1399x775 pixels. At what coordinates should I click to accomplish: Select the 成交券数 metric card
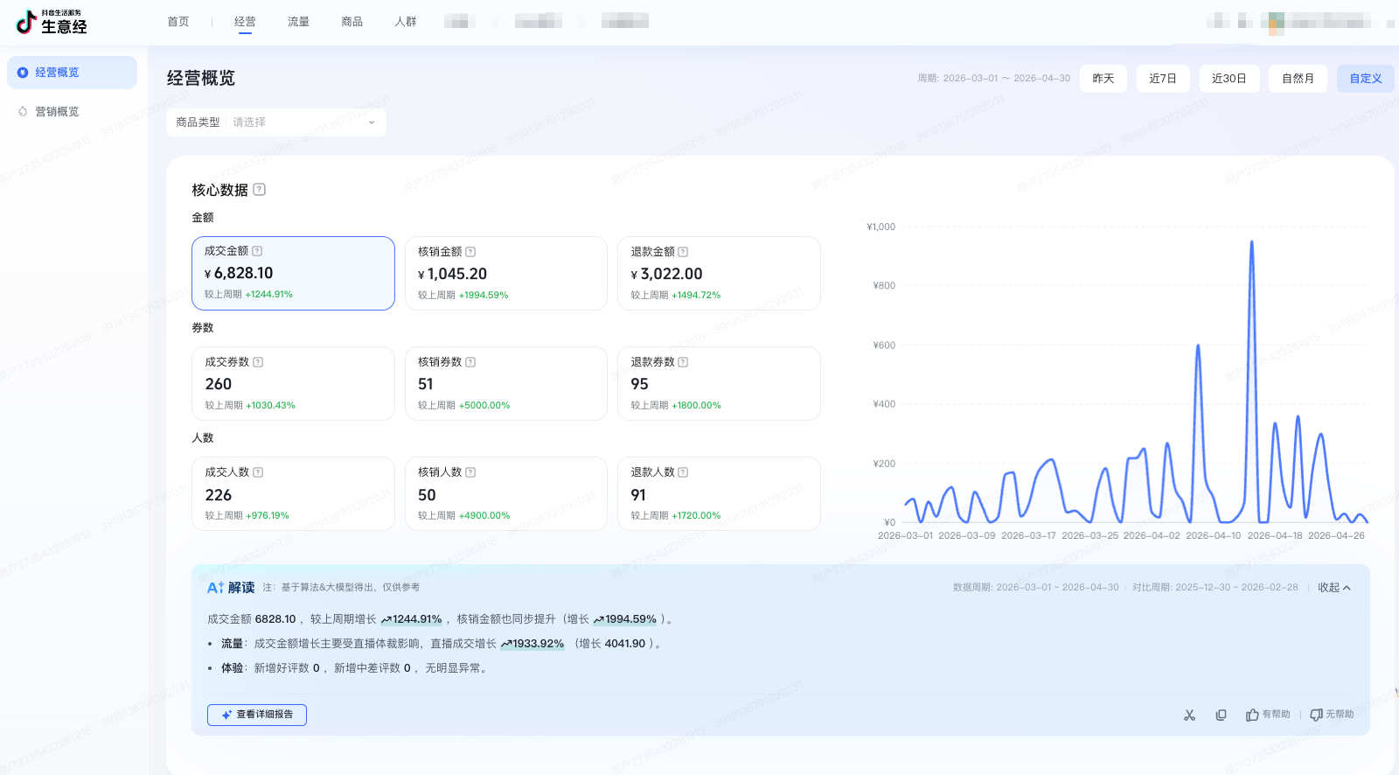293,383
